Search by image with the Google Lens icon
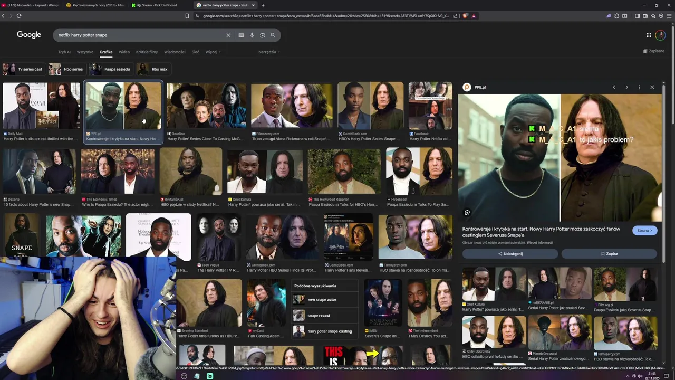The height and width of the screenshot is (380, 675). [262, 35]
